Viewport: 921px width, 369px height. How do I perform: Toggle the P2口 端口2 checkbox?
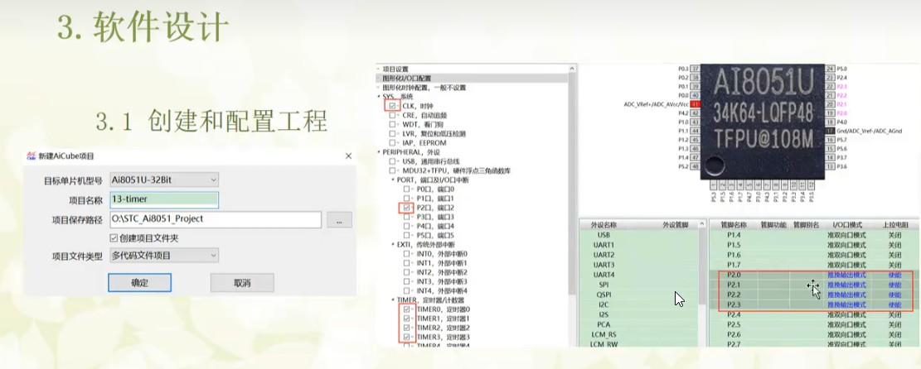[x=406, y=208]
